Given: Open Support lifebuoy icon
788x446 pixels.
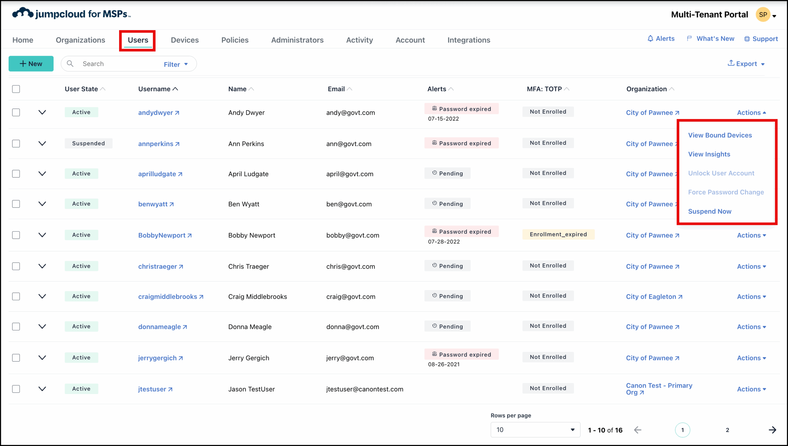Looking at the screenshot, I should (x=747, y=39).
